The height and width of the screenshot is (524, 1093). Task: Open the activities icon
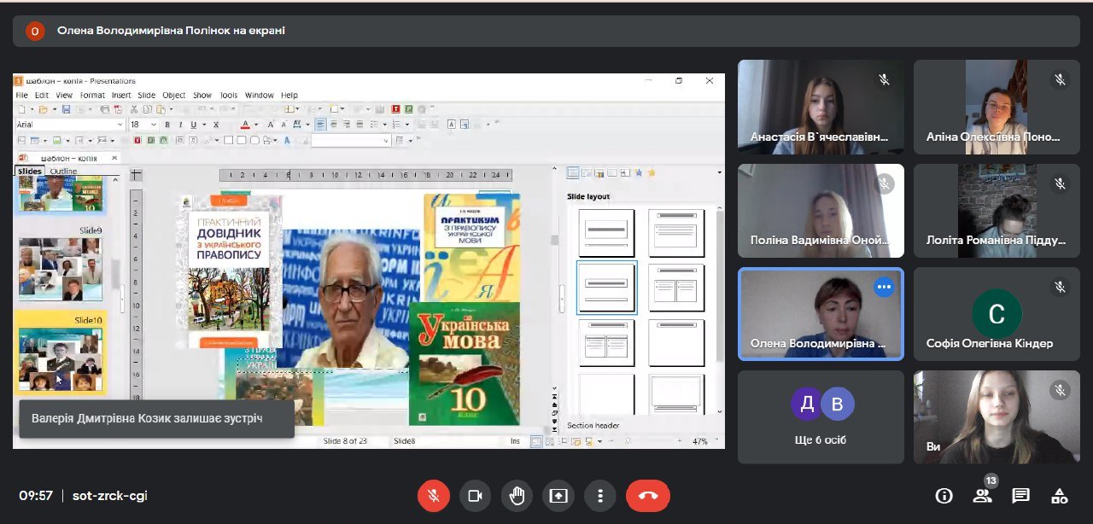(1060, 495)
